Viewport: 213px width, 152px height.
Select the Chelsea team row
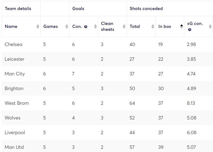107,44
